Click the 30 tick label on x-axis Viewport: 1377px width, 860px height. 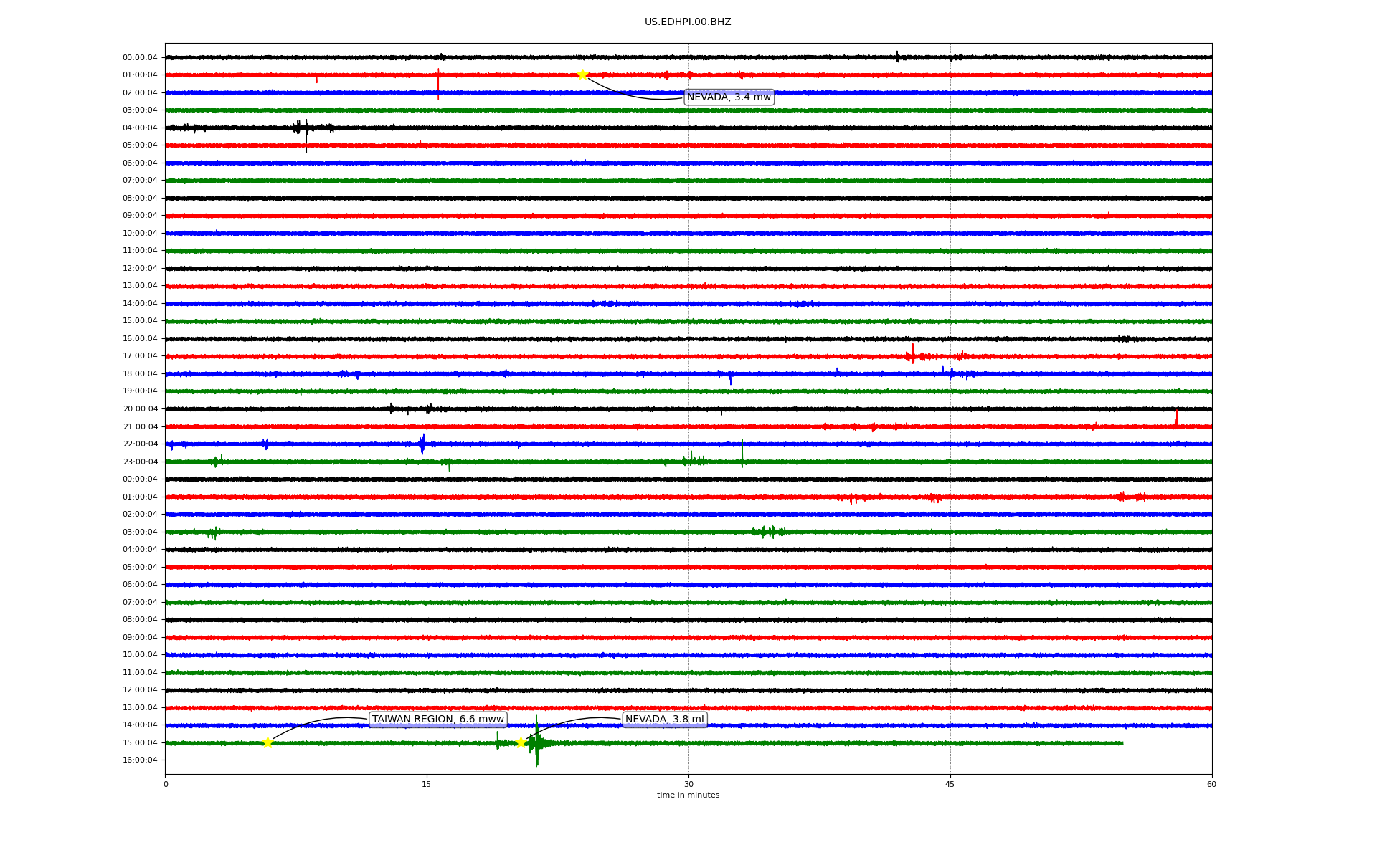point(688,784)
